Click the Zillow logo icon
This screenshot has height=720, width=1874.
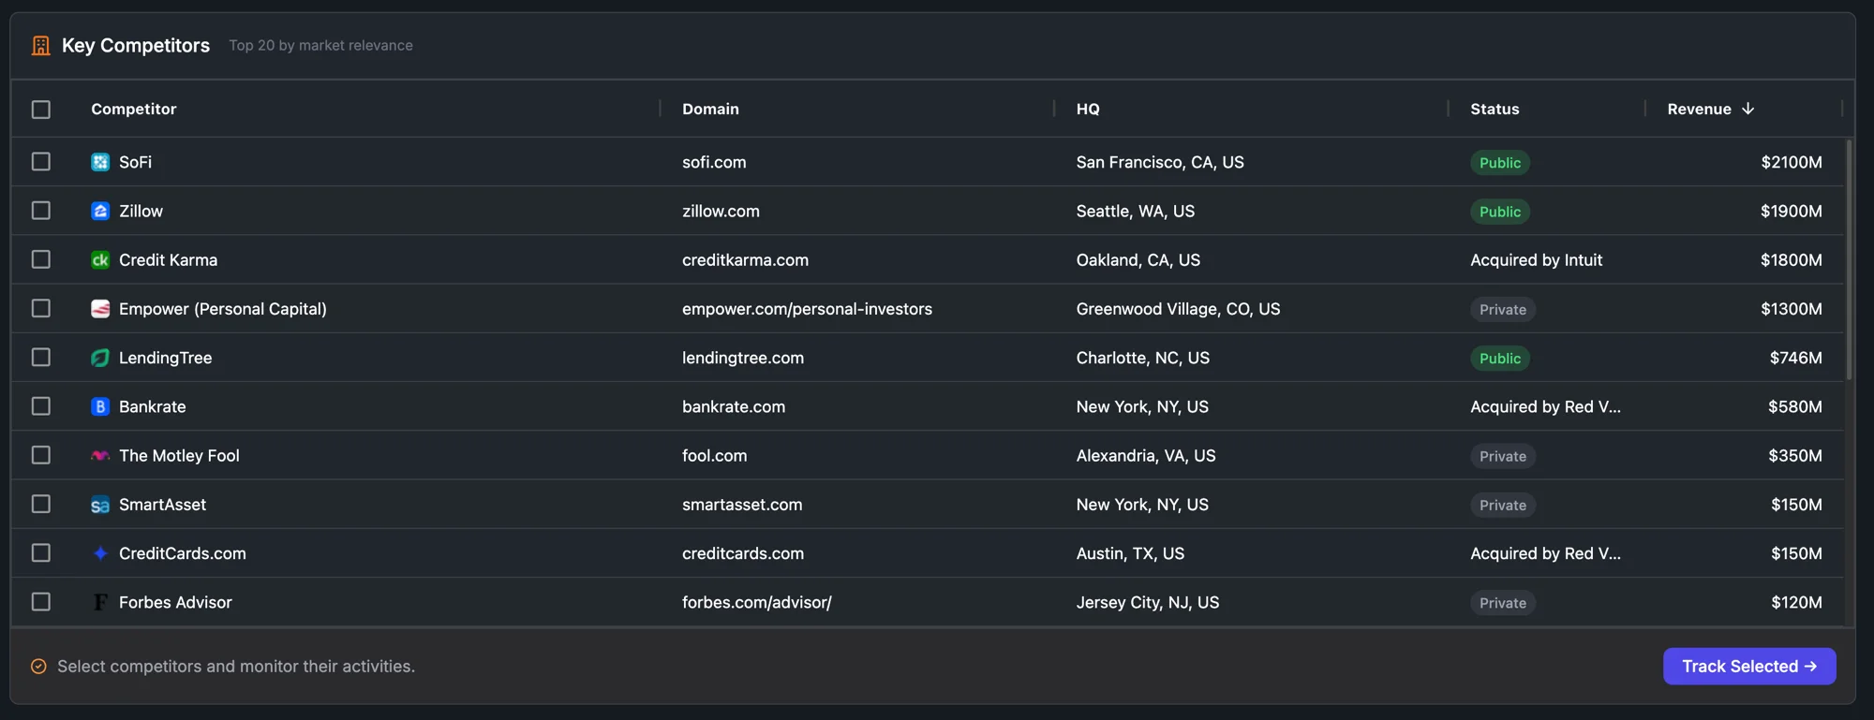pyautogui.click(x=100, y=211)
